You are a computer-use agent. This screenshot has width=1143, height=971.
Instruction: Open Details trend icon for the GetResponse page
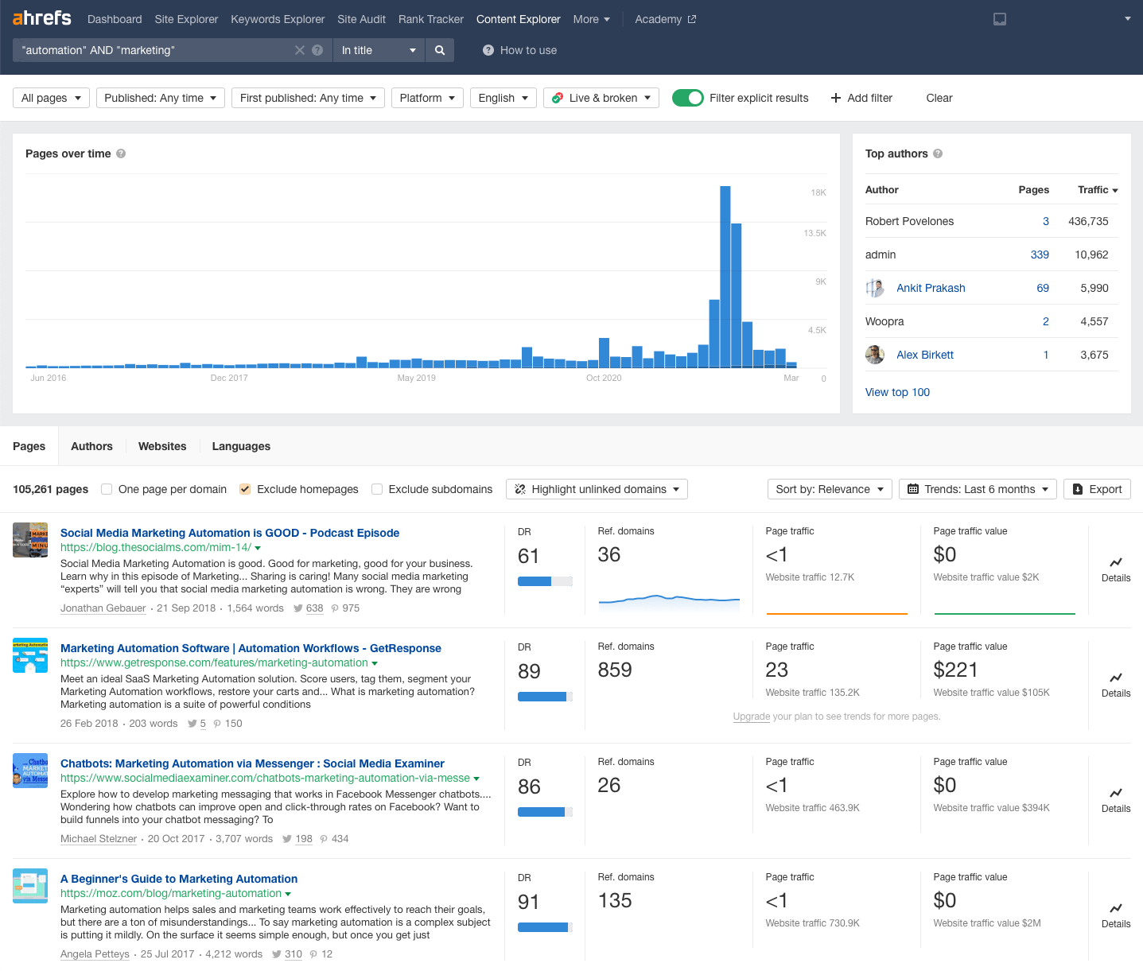click(x=1115, y=678)
